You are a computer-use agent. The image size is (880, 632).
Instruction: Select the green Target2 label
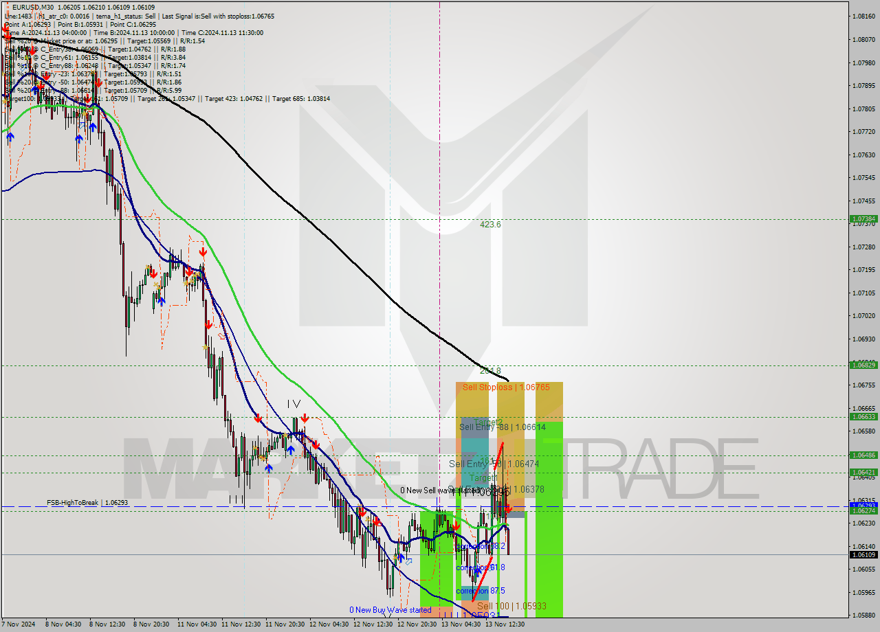point(488,422)
